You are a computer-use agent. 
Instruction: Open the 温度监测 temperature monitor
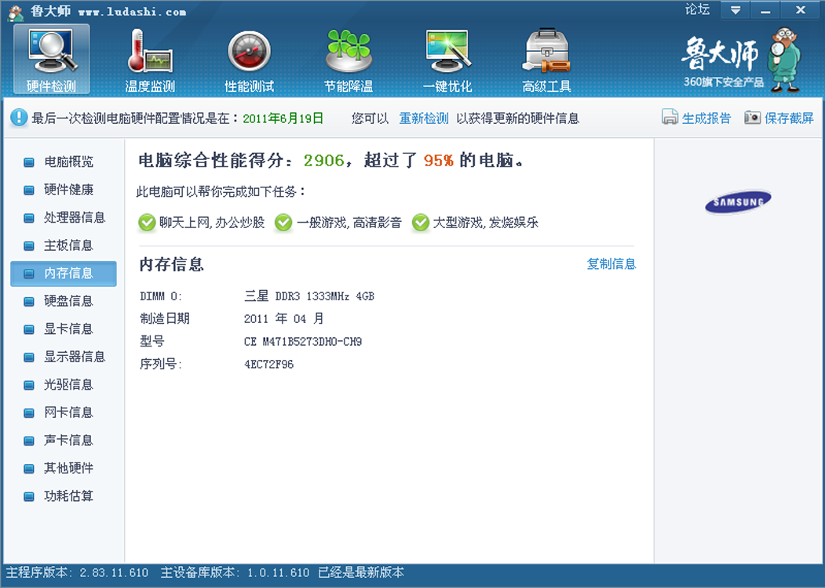click(150, 60)
